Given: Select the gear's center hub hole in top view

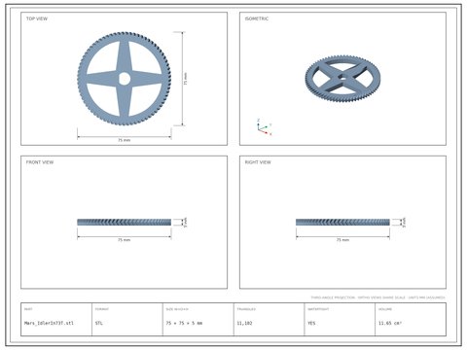Looking at the screenshot, I should [x=125, y=79].
